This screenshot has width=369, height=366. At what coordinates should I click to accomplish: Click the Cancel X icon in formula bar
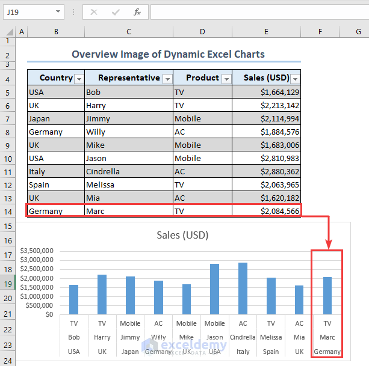[94, 11]
